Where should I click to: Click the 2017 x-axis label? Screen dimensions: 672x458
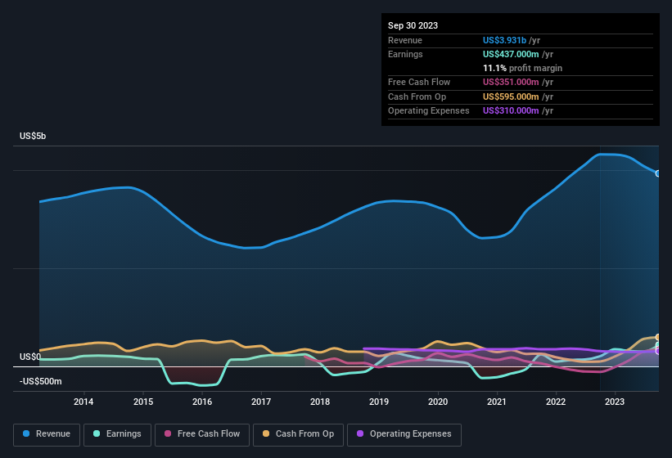click(x=261, y=402)
